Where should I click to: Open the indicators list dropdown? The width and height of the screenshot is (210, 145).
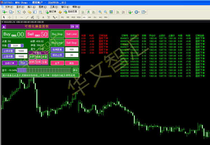(130, 12)
